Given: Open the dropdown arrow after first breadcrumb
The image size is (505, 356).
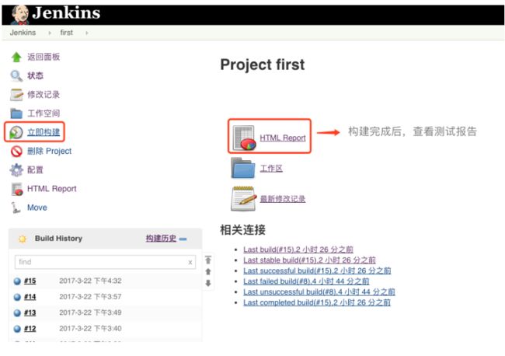Looking at the screenshot, I should pos(87,33).
